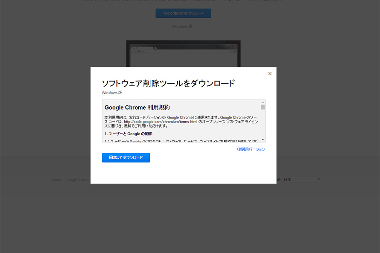
Task: Click the Windows 版 label in the dialog
Action: click(112, 93)
